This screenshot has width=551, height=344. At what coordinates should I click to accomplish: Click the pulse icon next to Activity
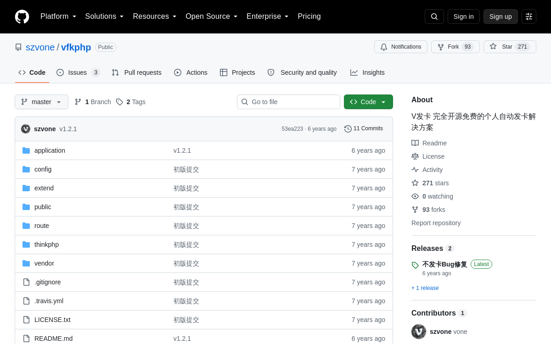pyautogui.click(x=415, y=170)
